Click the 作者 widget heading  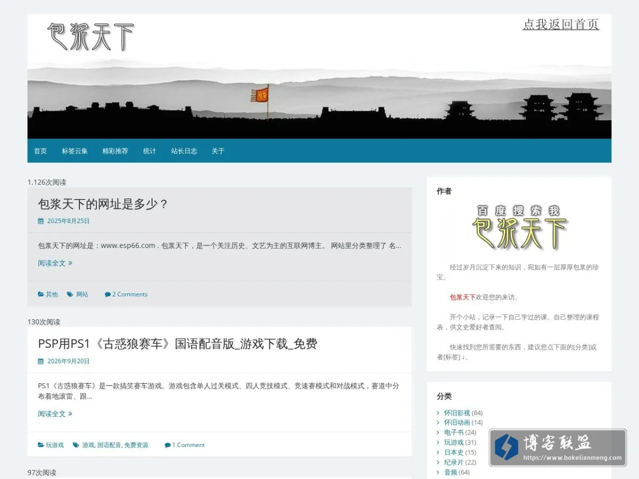[444, 191]
